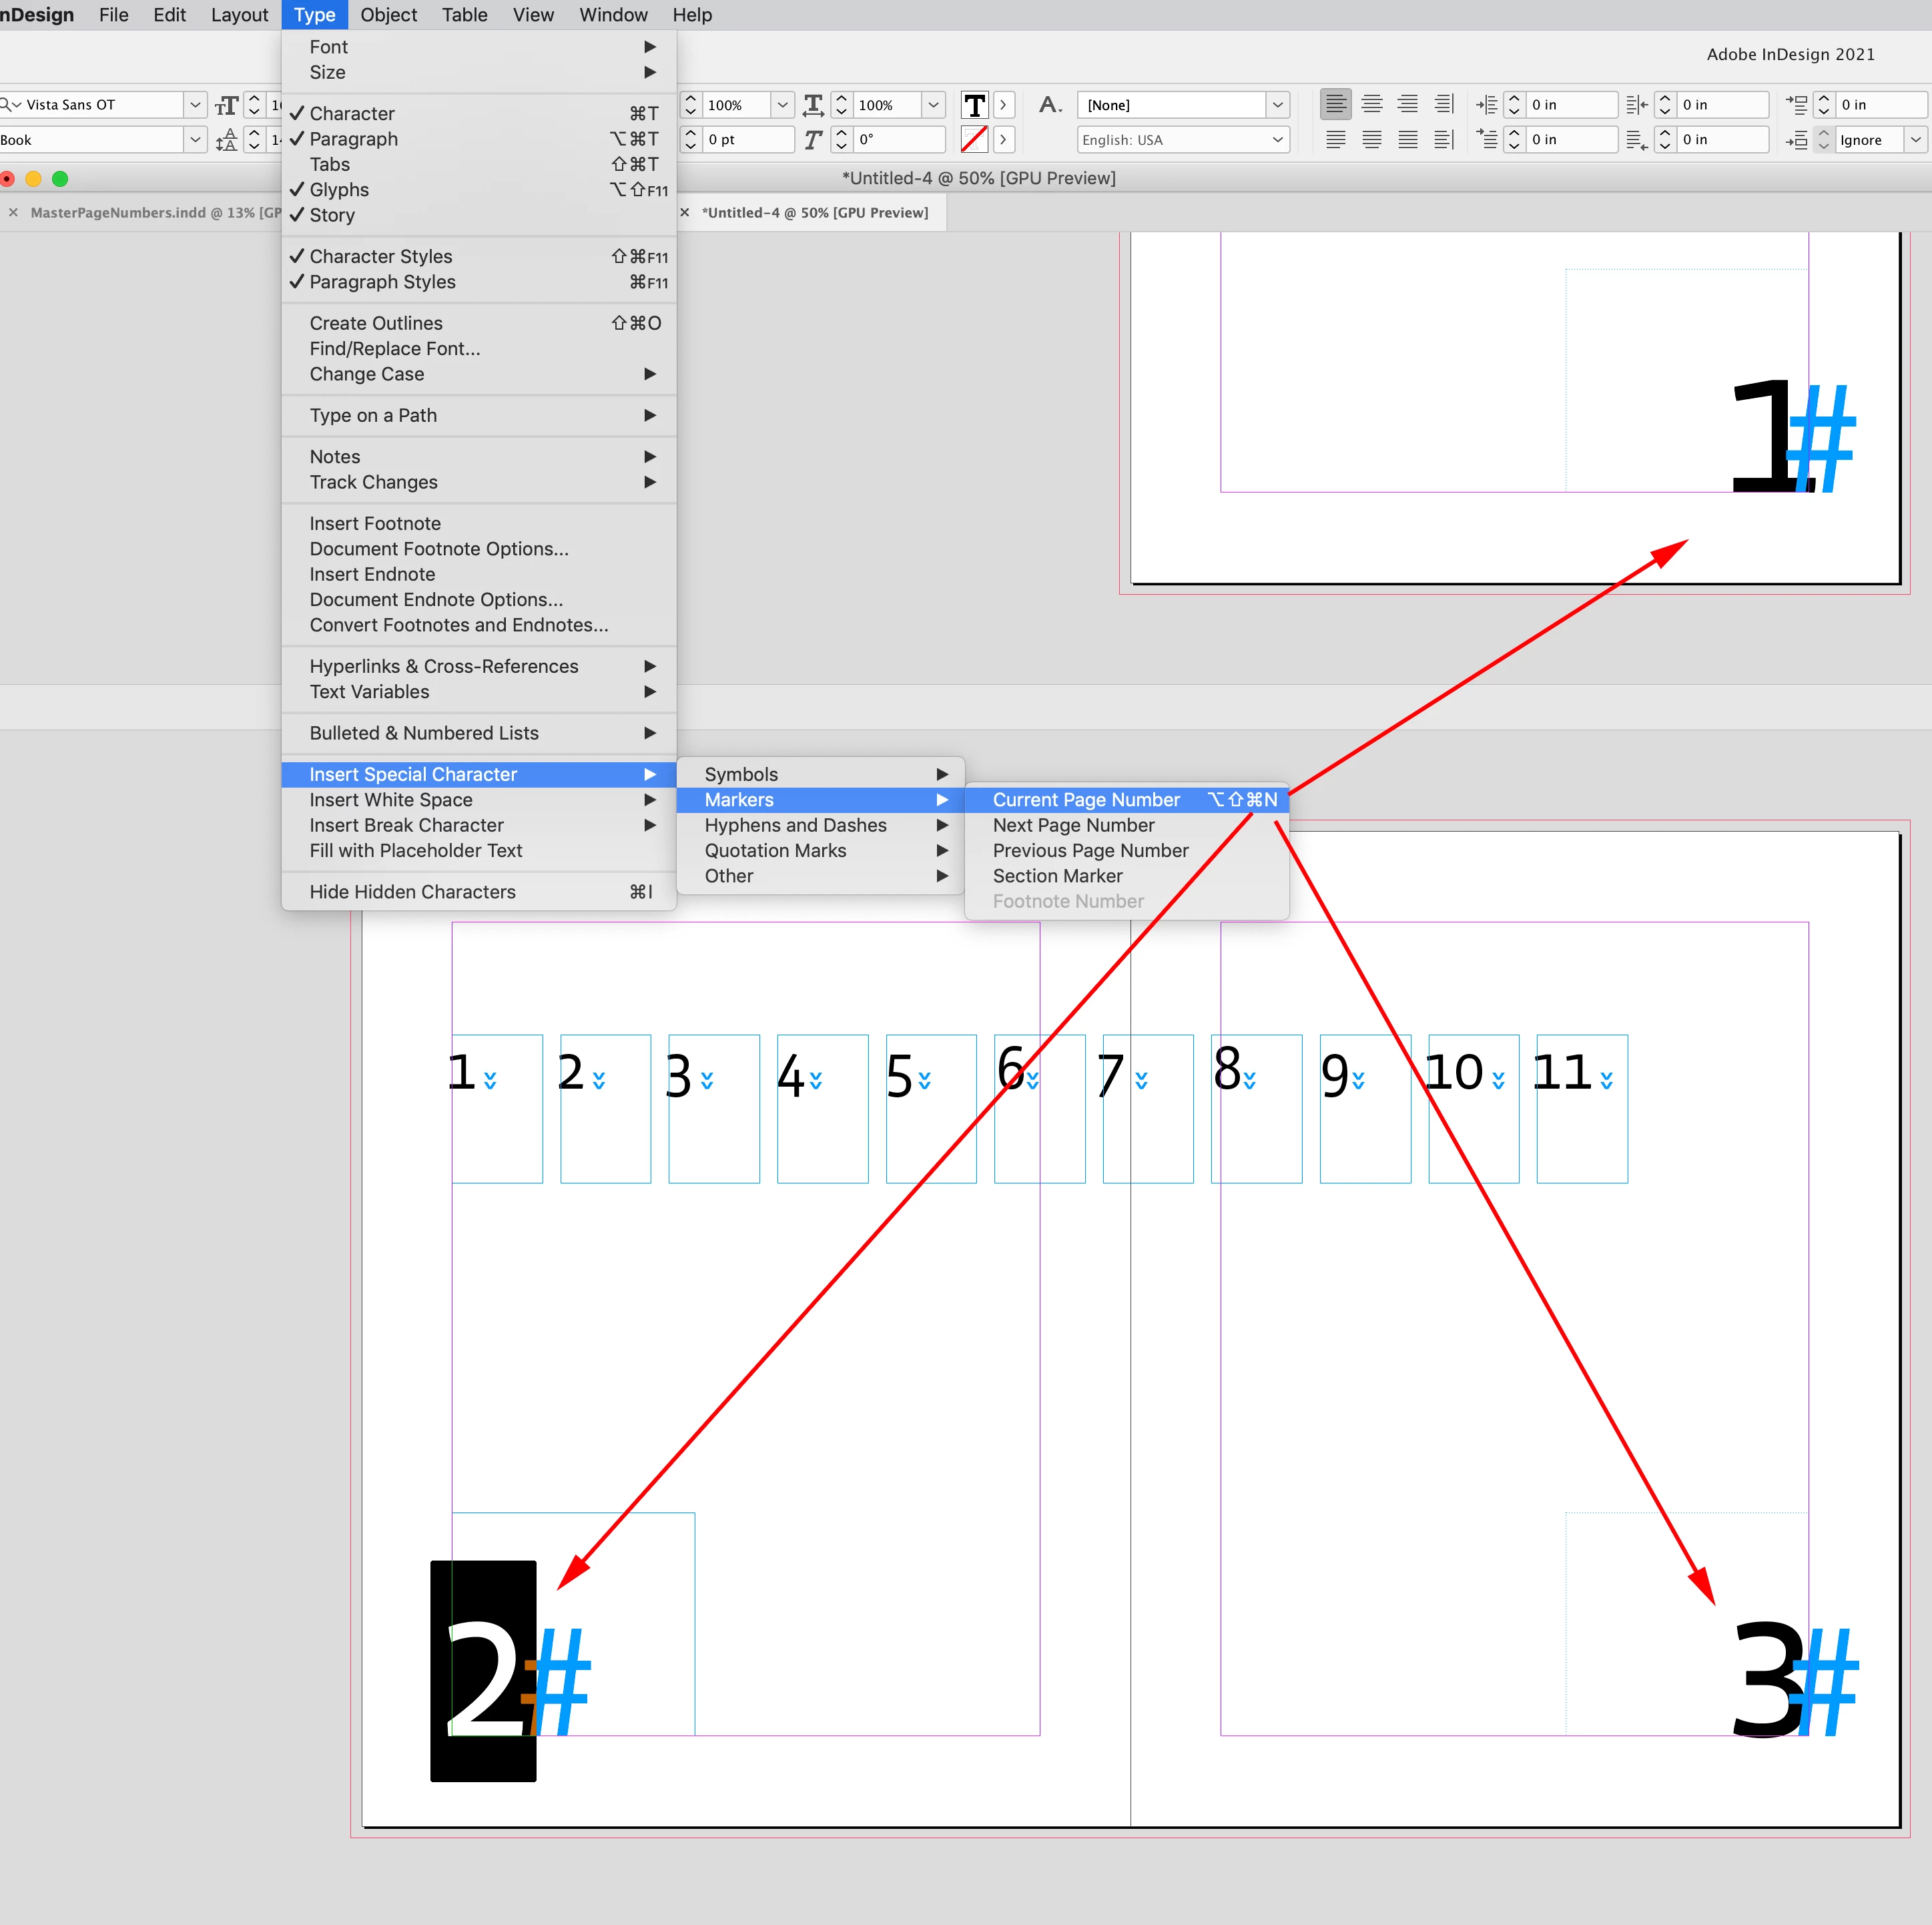Click Fill with Placeholder Text

[x=415, y=851]
